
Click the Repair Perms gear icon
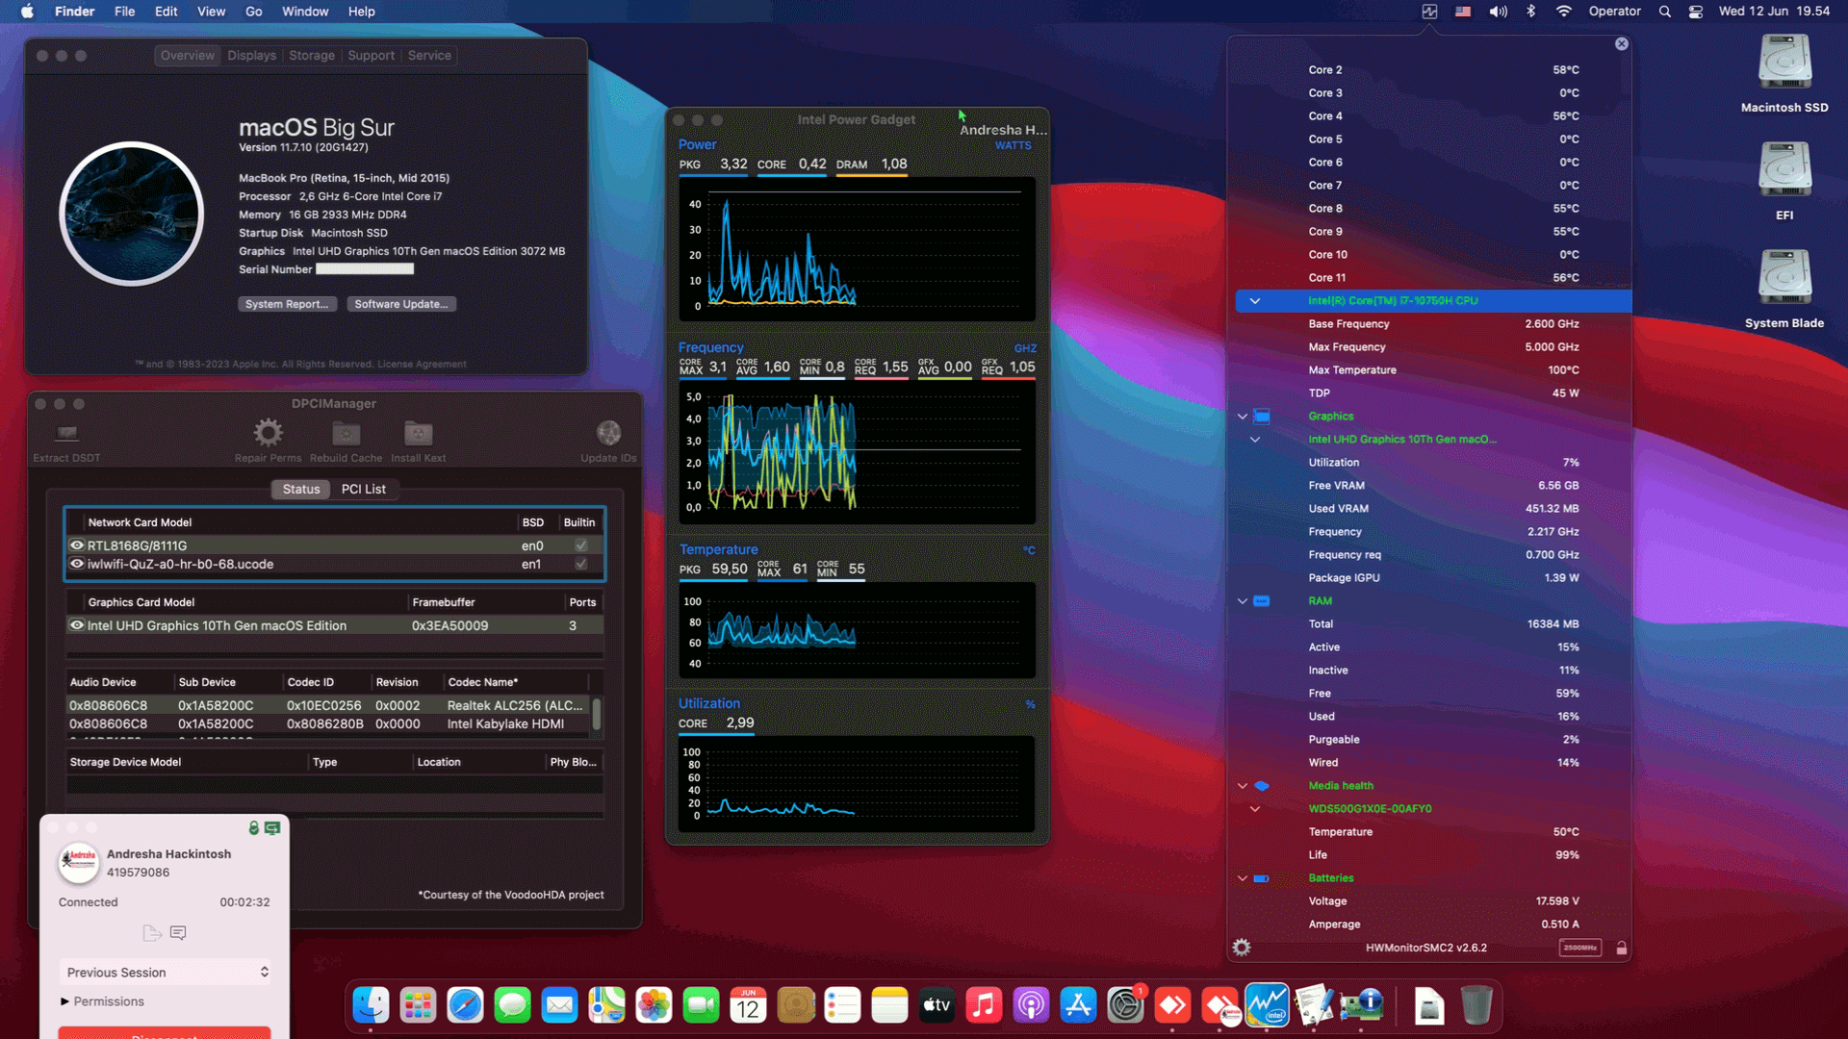coord(267,433)
